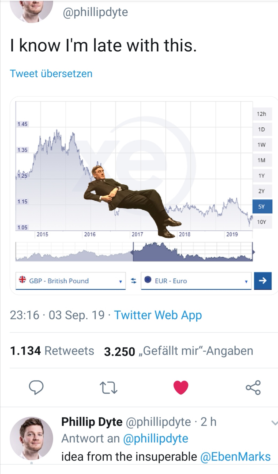The height and width of the screenshot is (474, 278).
Task: Expand the reply tweet chevron menu
Action: tap(274, 423)
